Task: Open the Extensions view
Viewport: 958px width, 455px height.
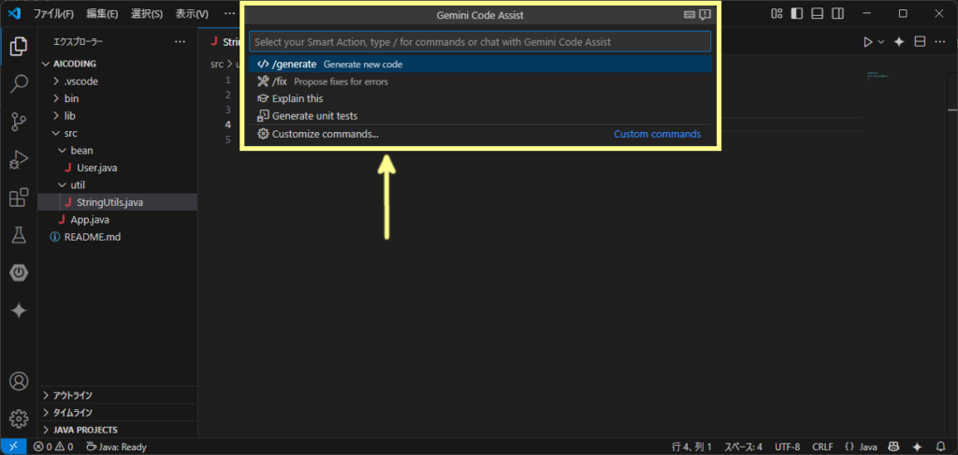Action: [x=19, y=198]
